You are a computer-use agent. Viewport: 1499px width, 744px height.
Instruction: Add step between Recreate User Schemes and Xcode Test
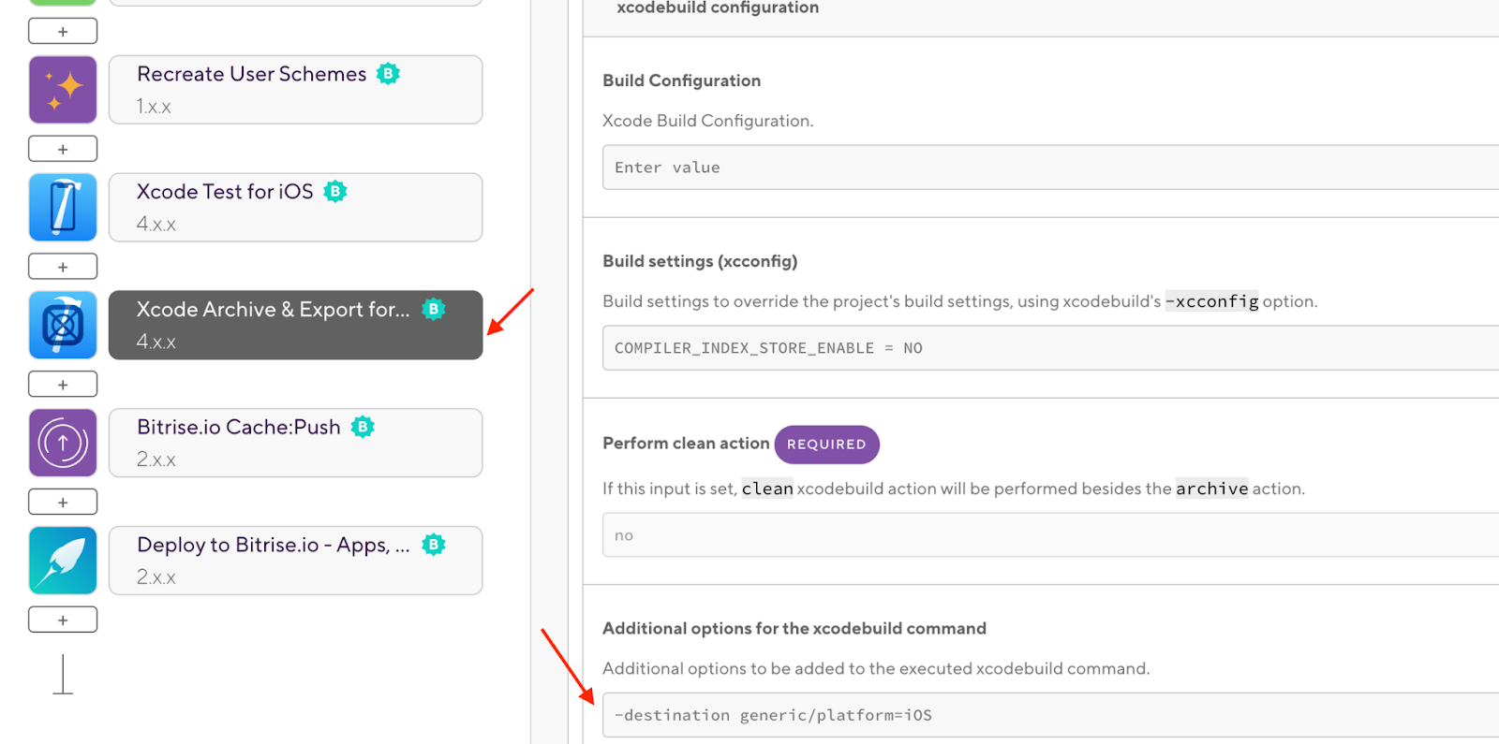63,149
